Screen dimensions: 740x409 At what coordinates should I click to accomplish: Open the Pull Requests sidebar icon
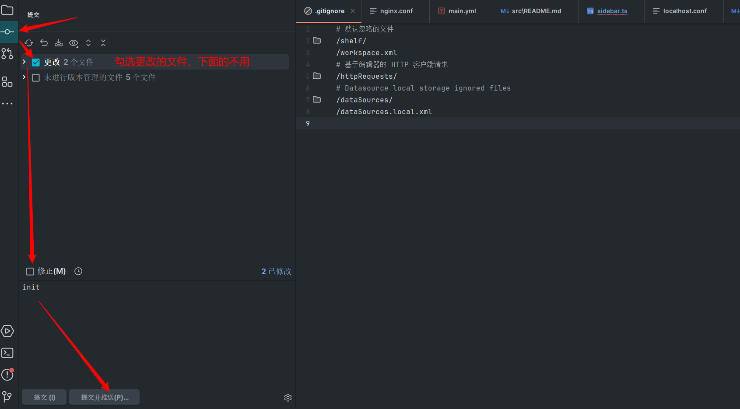7,54
